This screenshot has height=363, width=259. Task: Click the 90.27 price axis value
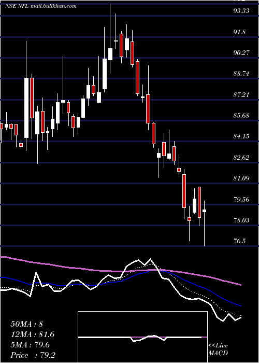pos(241,52)
